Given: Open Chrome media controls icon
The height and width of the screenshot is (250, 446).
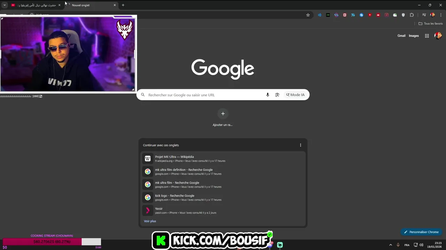Looking at the screenshot, I should tap(424, 15).
